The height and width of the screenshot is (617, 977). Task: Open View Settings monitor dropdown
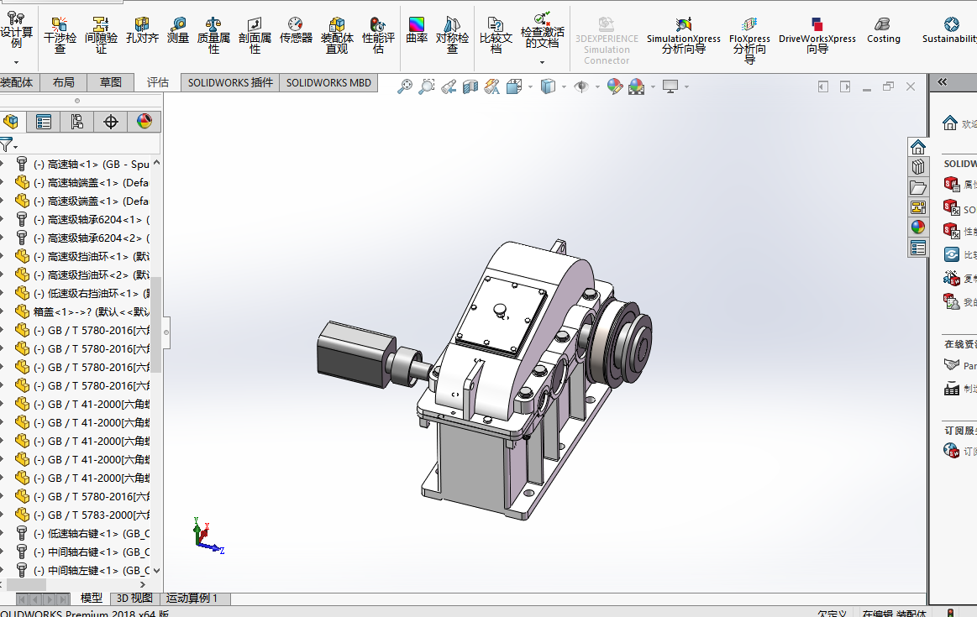click(x=686, y=86)
